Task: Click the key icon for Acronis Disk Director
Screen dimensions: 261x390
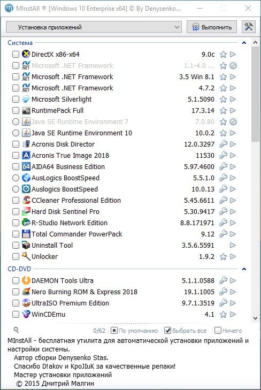Action: [x=223, y=144]
